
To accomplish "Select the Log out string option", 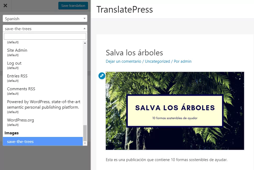I will pyautogui.click(x=43, y=65).
